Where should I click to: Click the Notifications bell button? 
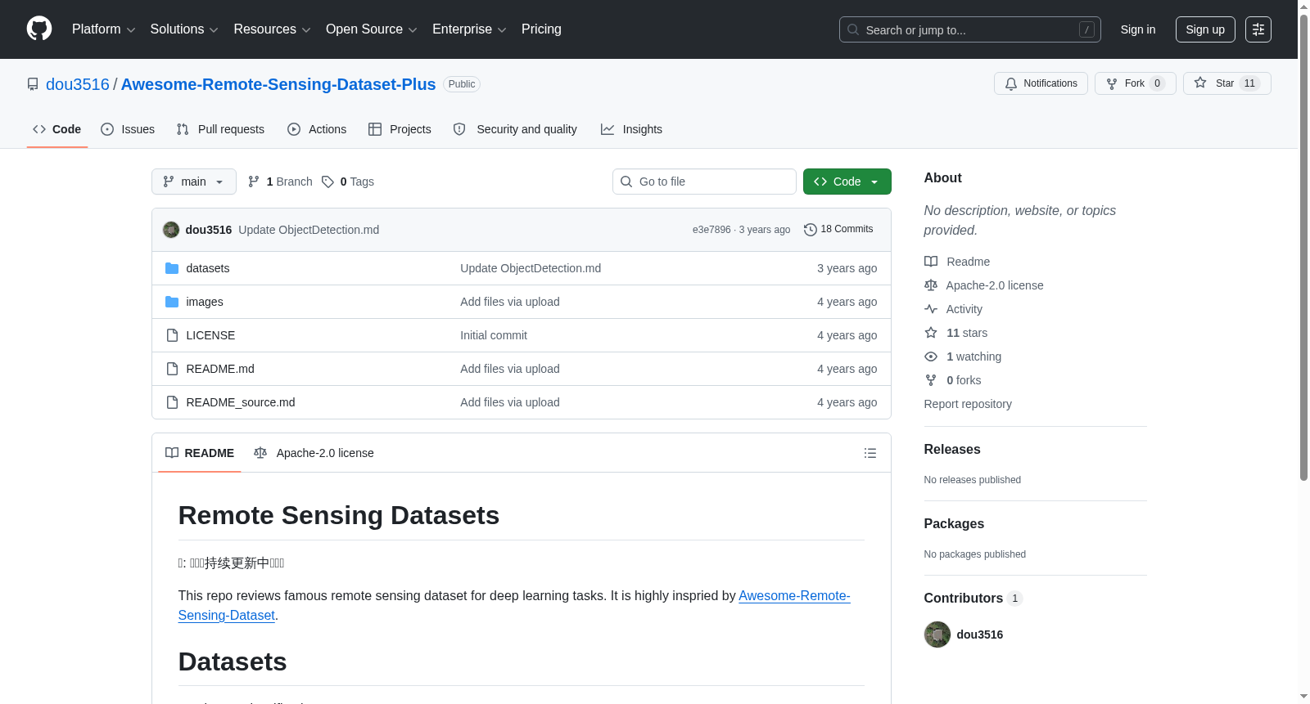pyautogui.click(x=1041, y=83)
